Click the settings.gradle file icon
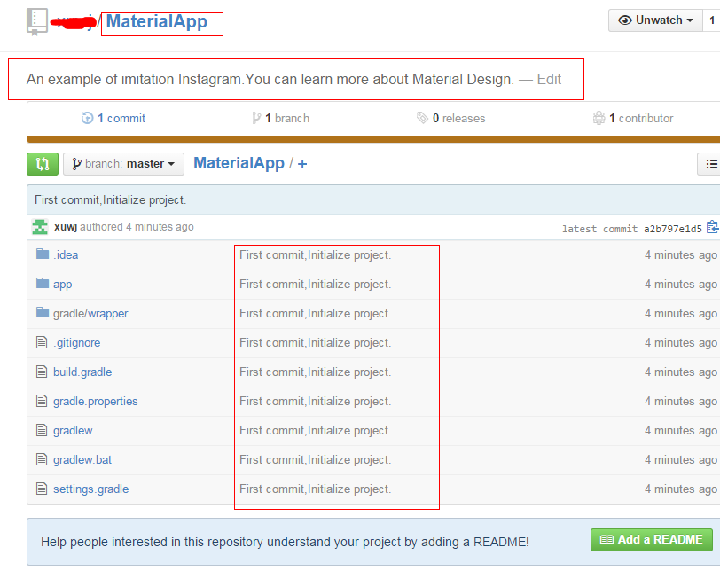Screen dimensions: 720x571 42,489
